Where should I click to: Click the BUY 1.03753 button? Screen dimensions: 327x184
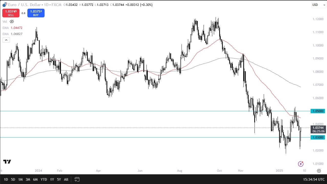coord(36,13)
